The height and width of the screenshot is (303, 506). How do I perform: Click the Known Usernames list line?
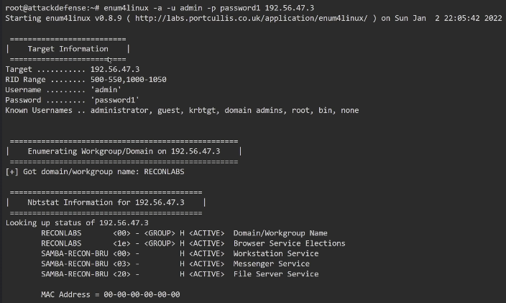coord(181,110)
